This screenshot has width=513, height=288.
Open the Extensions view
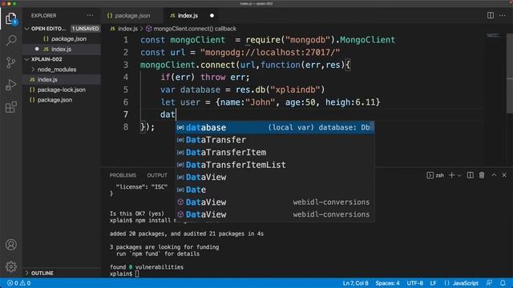(10, 106)
